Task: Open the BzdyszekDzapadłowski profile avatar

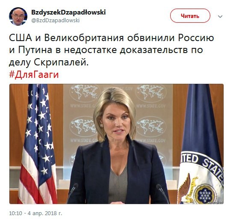Action: [18, 16]
